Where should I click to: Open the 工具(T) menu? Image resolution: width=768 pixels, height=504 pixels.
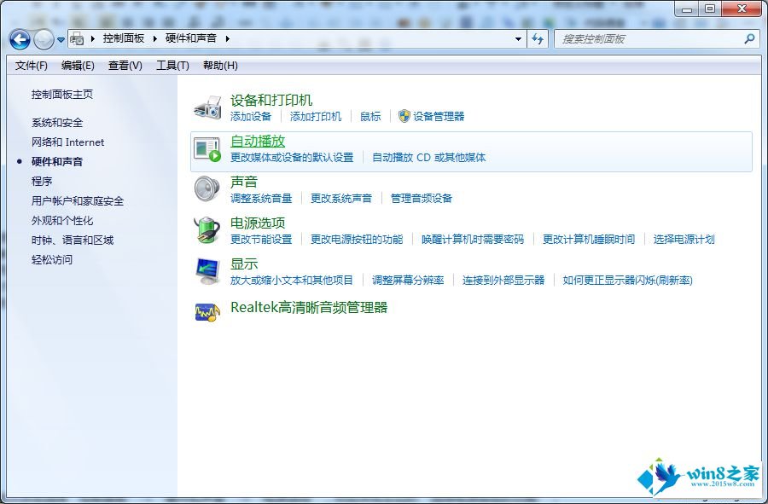pyautogui.click(x=172, y=66)
